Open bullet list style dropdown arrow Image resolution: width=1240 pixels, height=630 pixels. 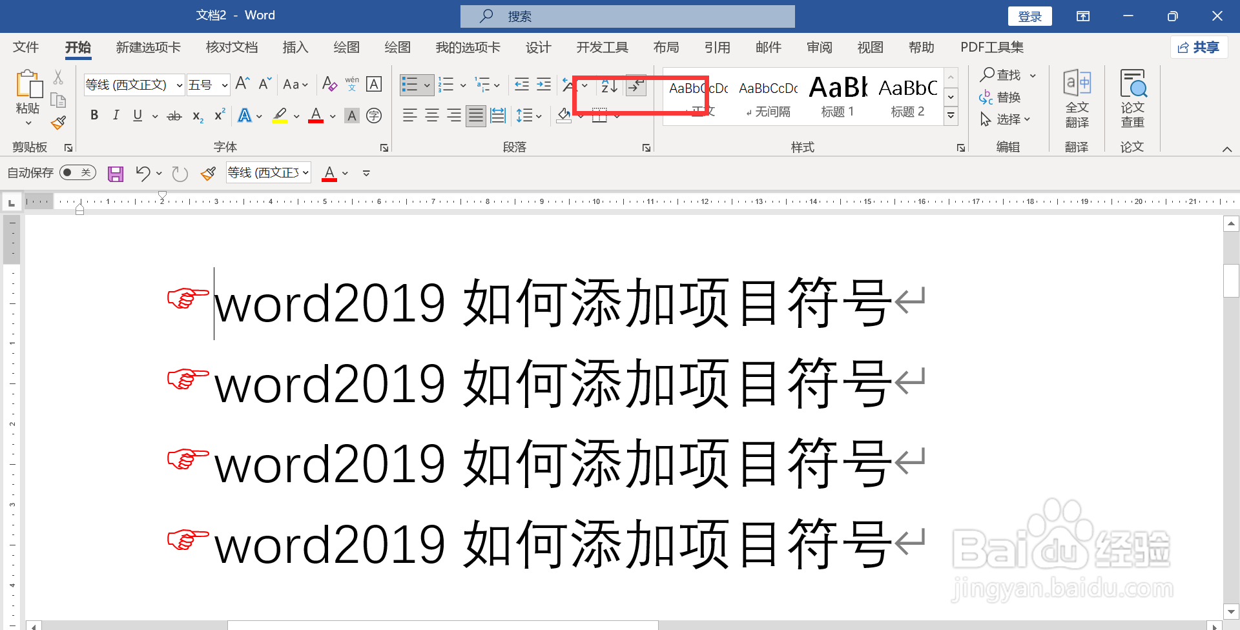[427, 85]
